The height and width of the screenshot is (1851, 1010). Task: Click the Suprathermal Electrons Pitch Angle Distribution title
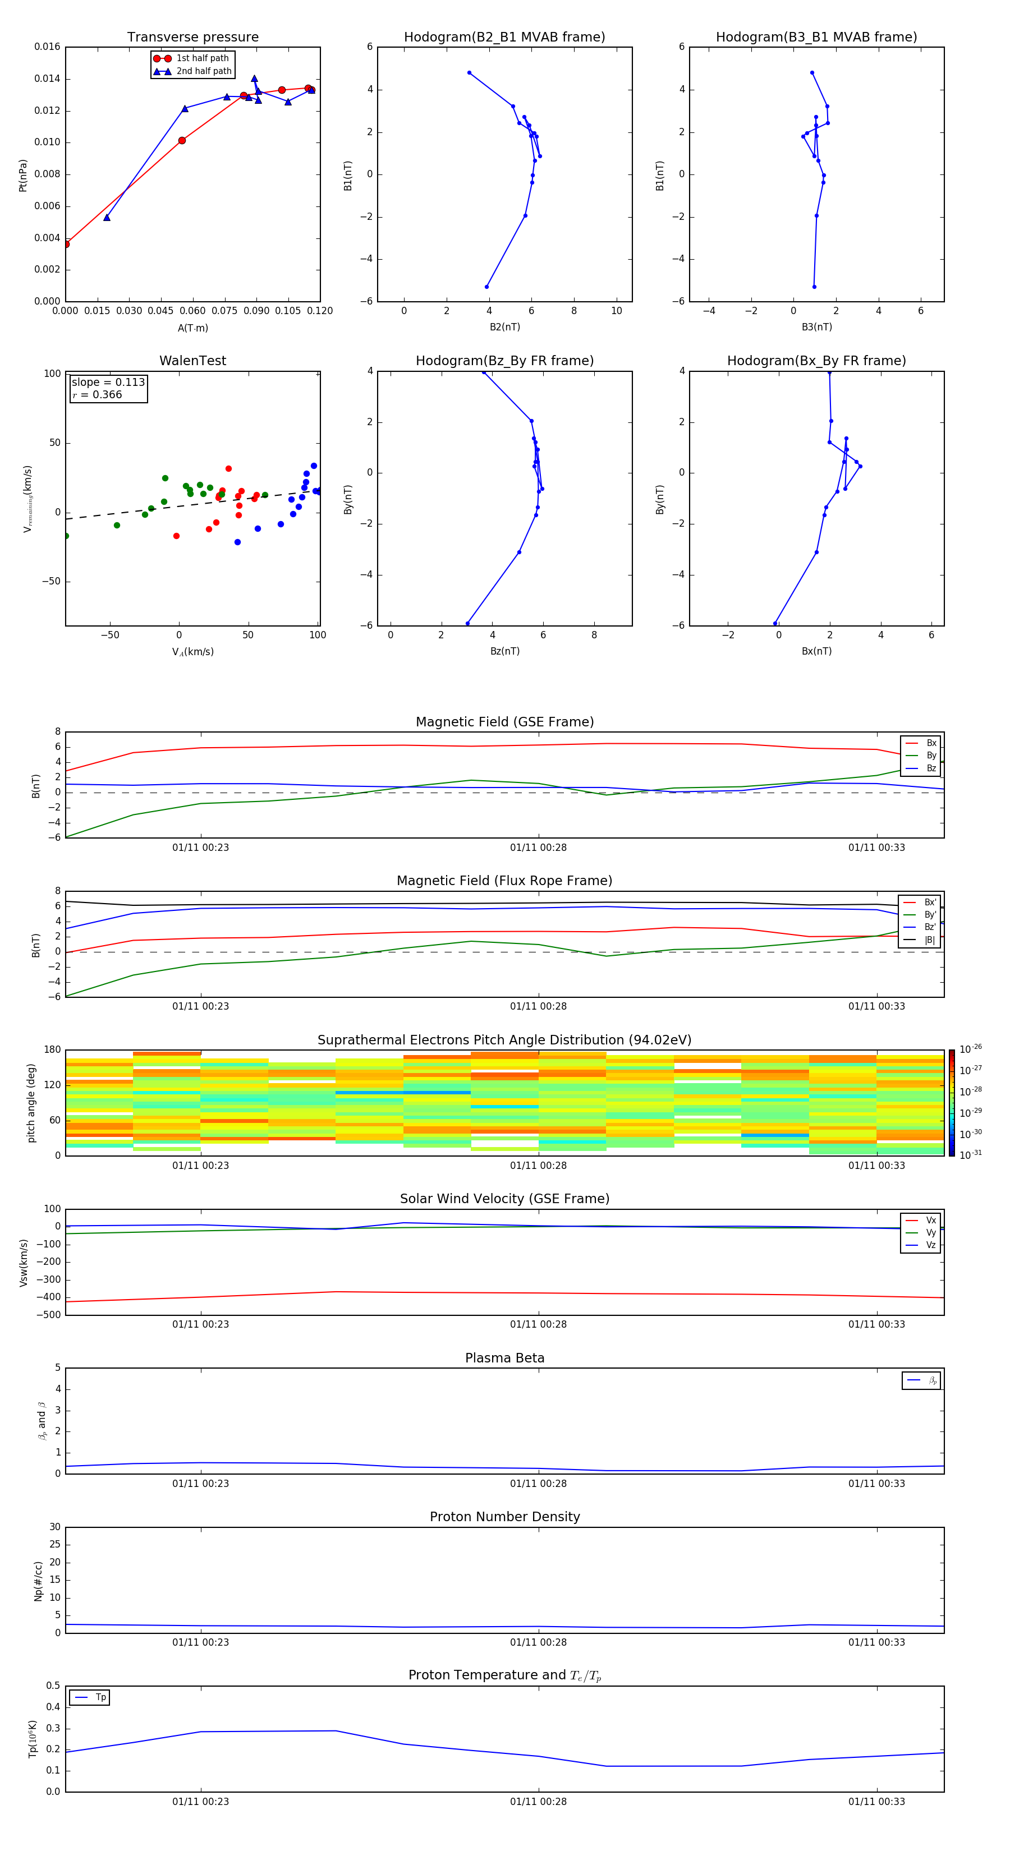click(x=504, y=1040)
